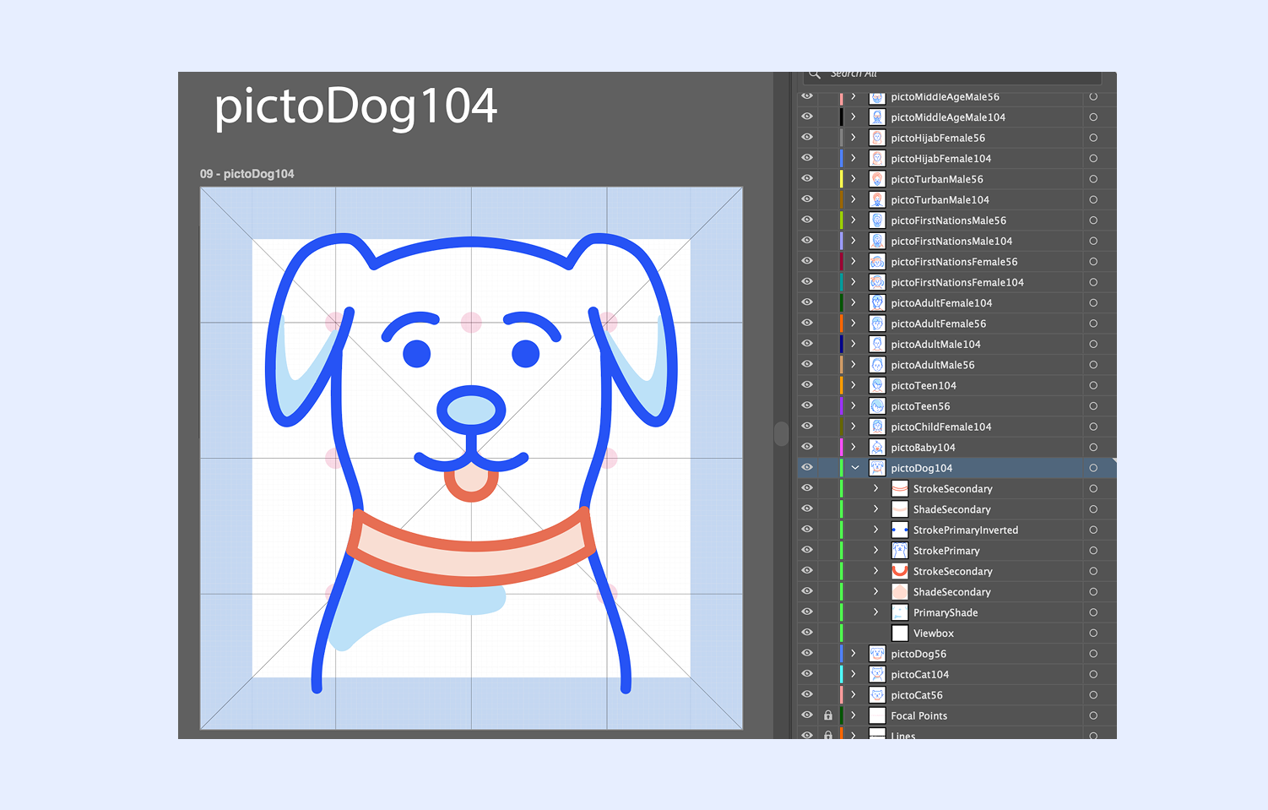Click the pictoDog104 dog face layer thumbnail
1268x810 pixels.
coord(877,467)
